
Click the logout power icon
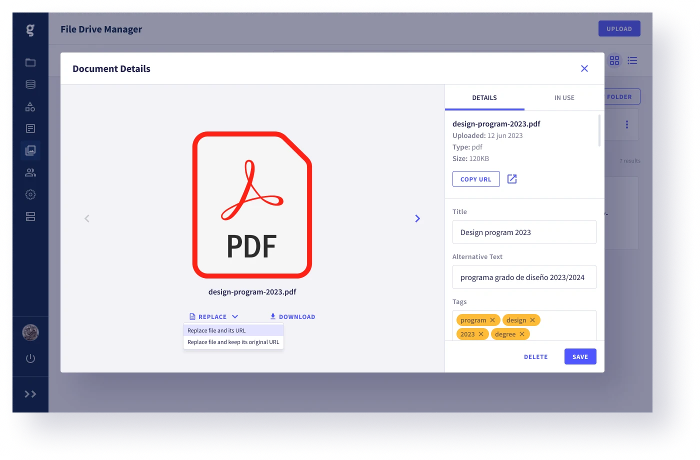coord(30,358)
